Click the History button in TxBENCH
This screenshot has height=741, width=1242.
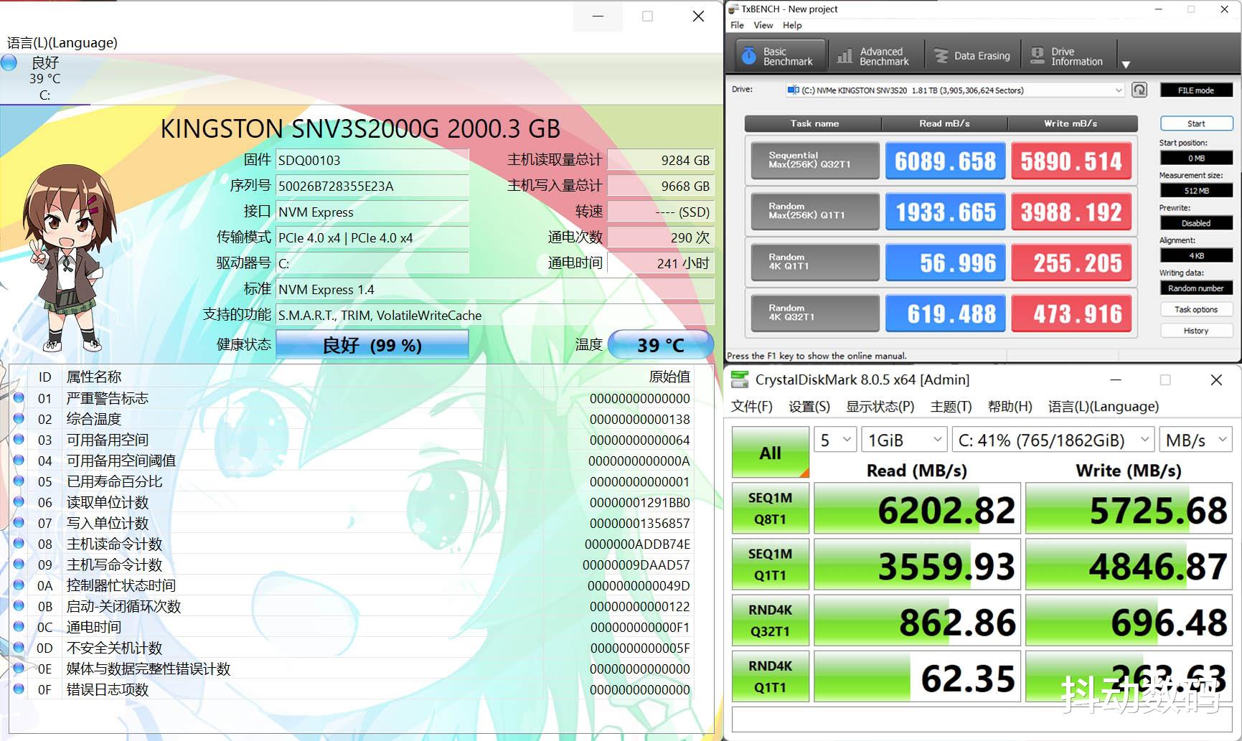click(1196, 331)
